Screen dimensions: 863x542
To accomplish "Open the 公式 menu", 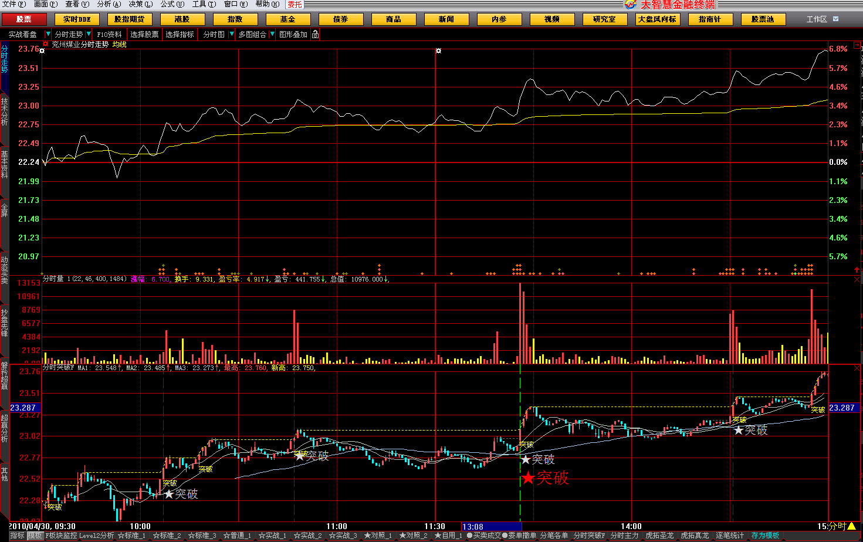I will [172, 4].
